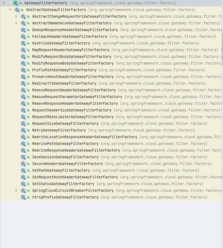Screen dimensions: 223x248
Task: Click class icon beside RemoveResponseHeaderGatewayFilterFactory
Action: [x=23, y=103]
